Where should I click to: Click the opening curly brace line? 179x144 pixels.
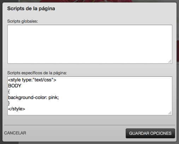[9, 92]
